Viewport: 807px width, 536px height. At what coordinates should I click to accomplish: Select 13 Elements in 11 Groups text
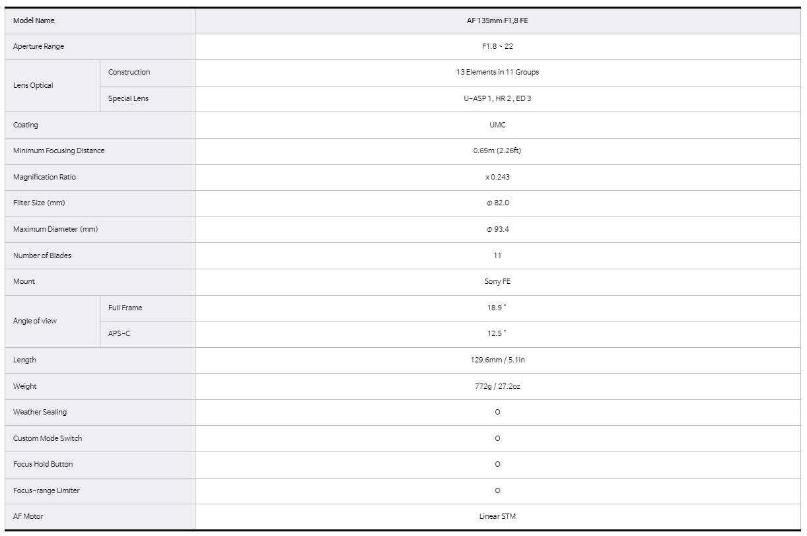pos(497,72)
